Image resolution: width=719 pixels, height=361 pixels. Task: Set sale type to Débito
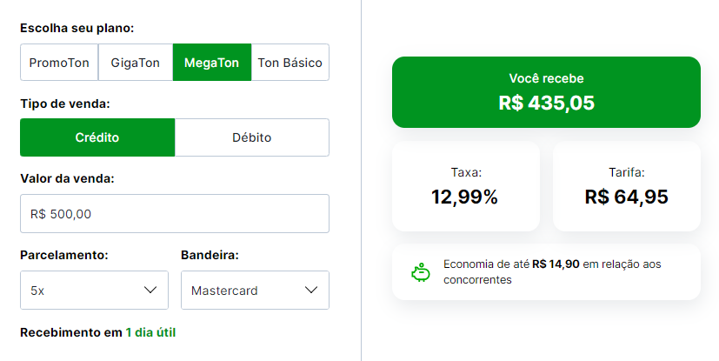[252, 137]
